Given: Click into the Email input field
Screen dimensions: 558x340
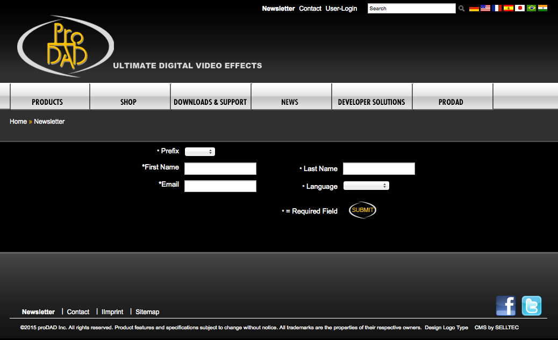Looking at the screenshot, I should click(x=220, y=186).
